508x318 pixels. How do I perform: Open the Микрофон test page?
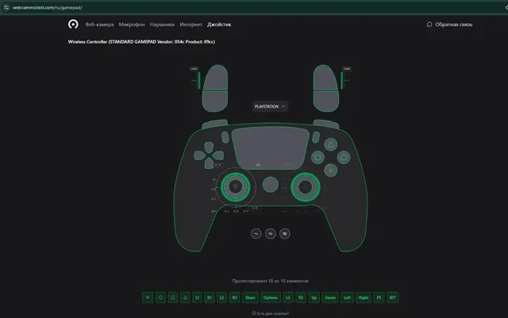point(132,25)
